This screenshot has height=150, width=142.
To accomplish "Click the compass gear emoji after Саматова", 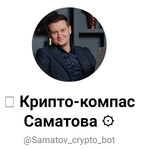I will (108, 121).
